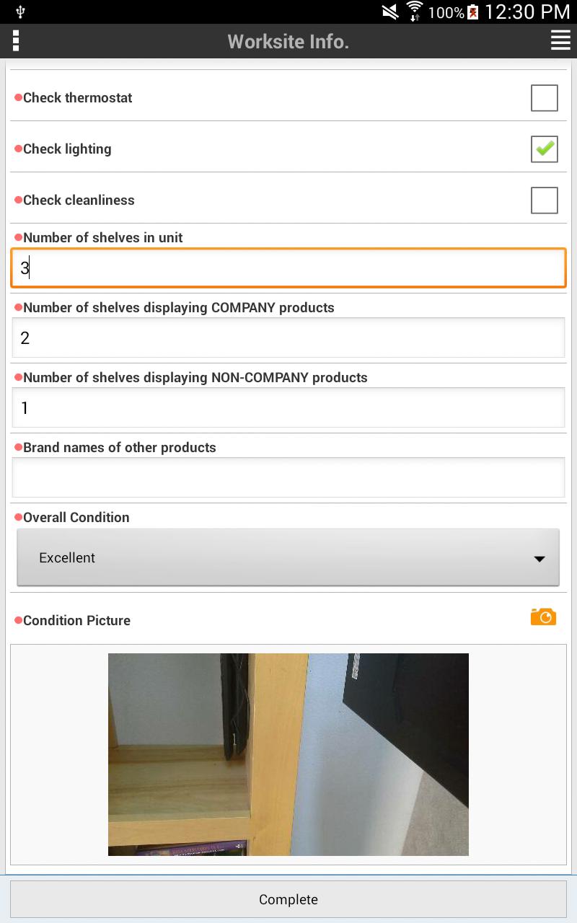Tap the battery indicator icon
Screen dimensions: 577x923
pos(473,12)
